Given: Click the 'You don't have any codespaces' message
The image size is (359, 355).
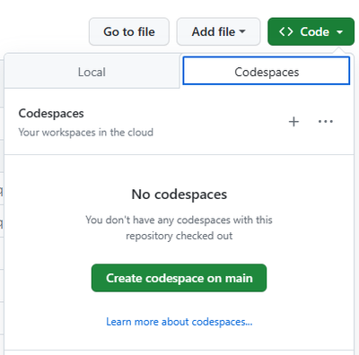Looking at the screenshot, I should point(179,220).
